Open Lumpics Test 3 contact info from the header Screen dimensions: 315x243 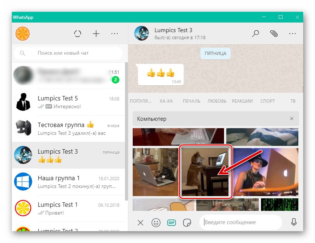point(173,34)
